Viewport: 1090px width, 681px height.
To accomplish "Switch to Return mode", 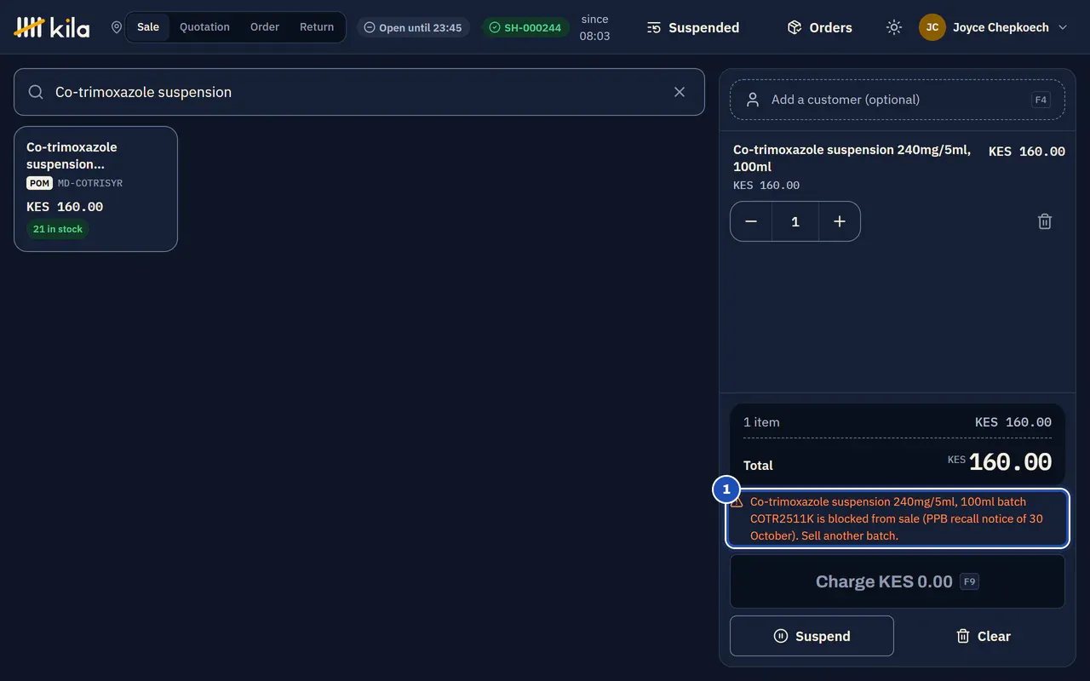I will [x=317, y=27].
